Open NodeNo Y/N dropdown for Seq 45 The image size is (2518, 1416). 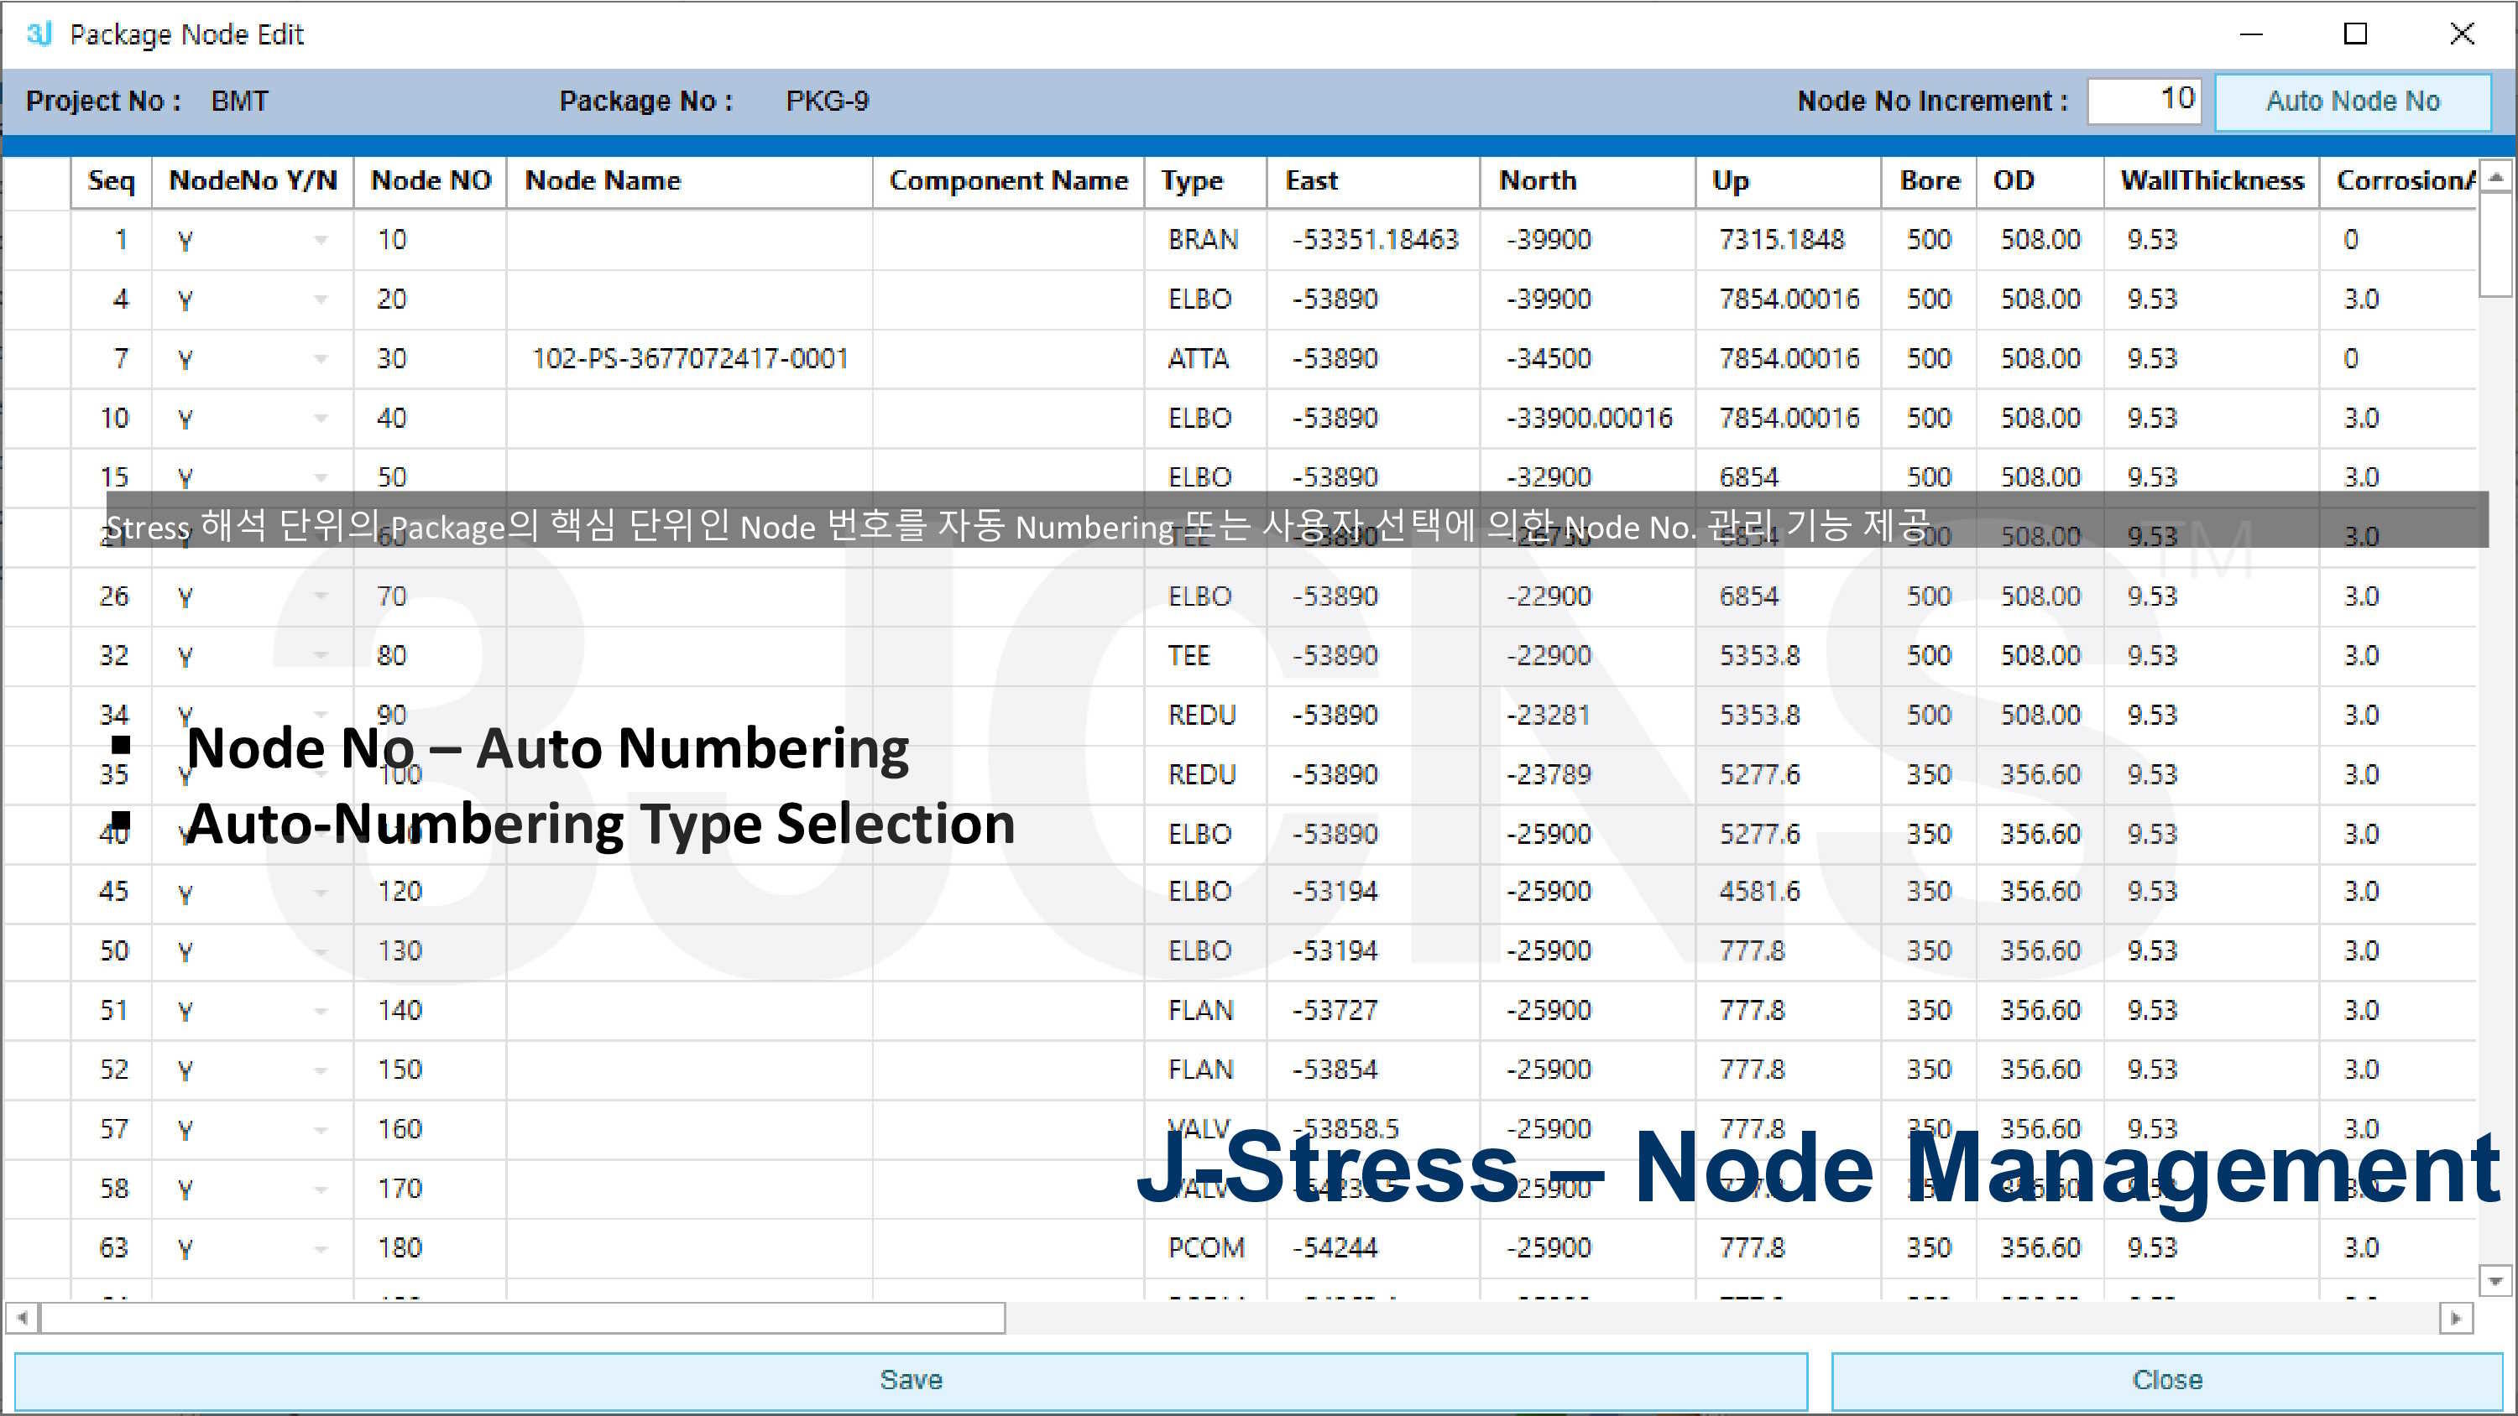click(x=320, y=893)
